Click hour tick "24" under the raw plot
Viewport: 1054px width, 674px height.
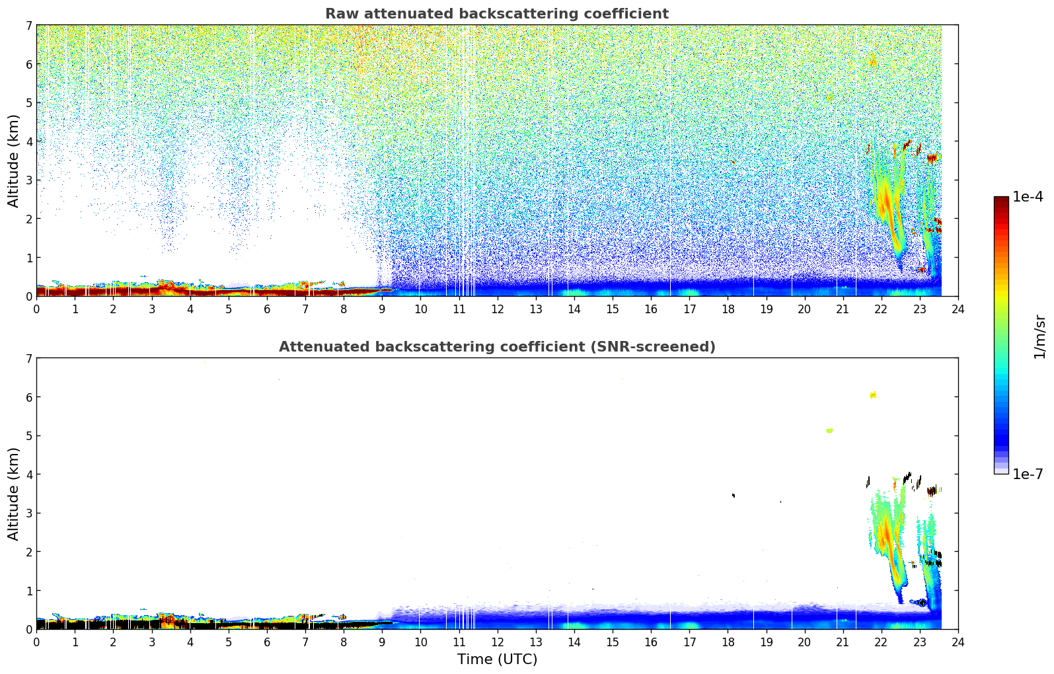958,309
